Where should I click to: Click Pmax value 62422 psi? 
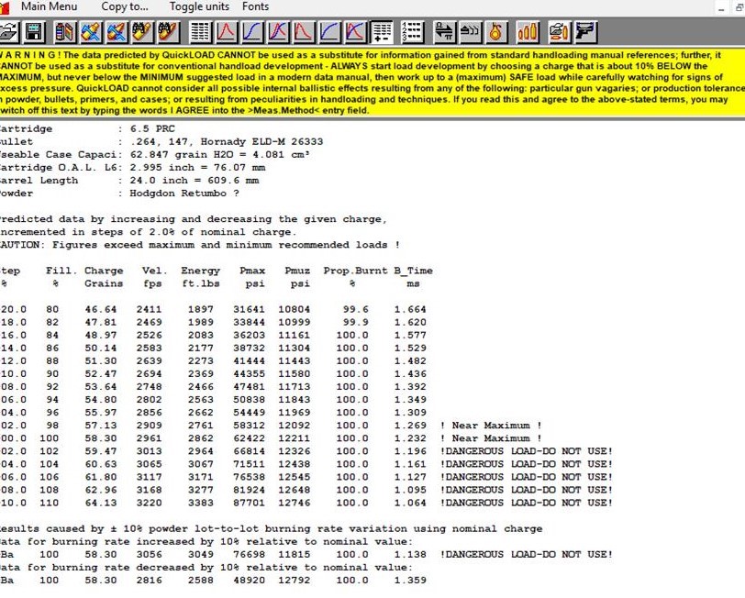coord(249,438)
